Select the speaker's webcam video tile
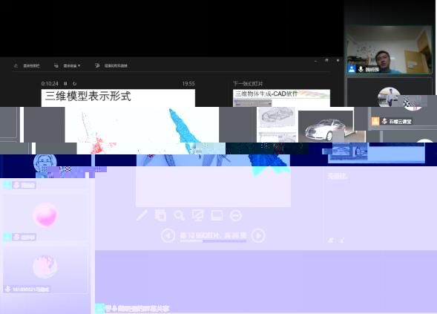The width and height of the screenshot is (437, 314). coord(390,50)
